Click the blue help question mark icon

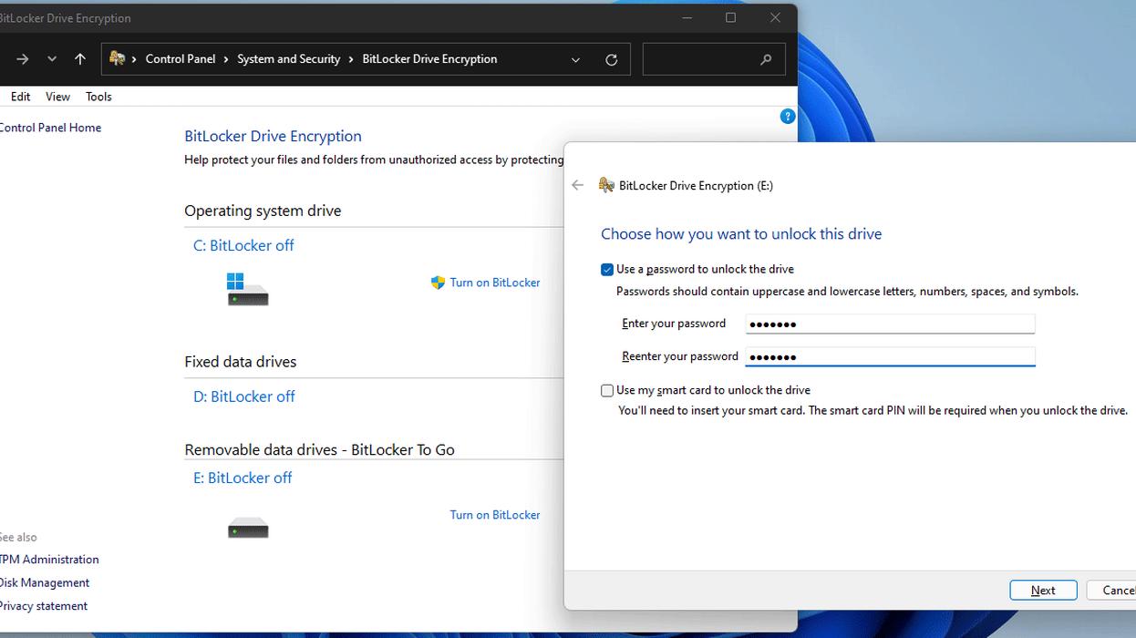click(x=788, y=117)
